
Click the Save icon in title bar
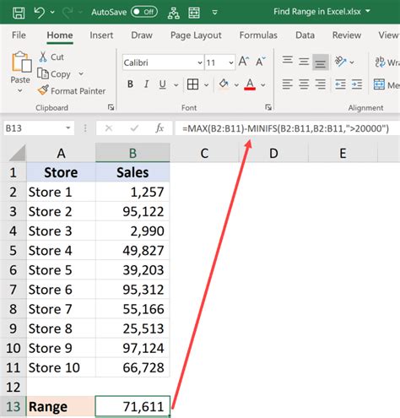(19, 13)
